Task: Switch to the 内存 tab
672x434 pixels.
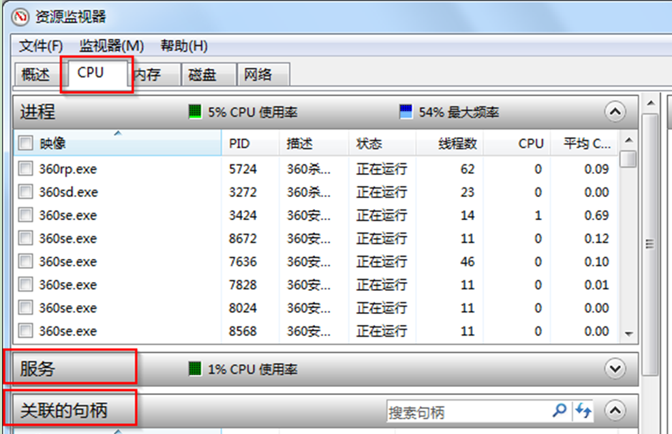Action: [153, 74]
